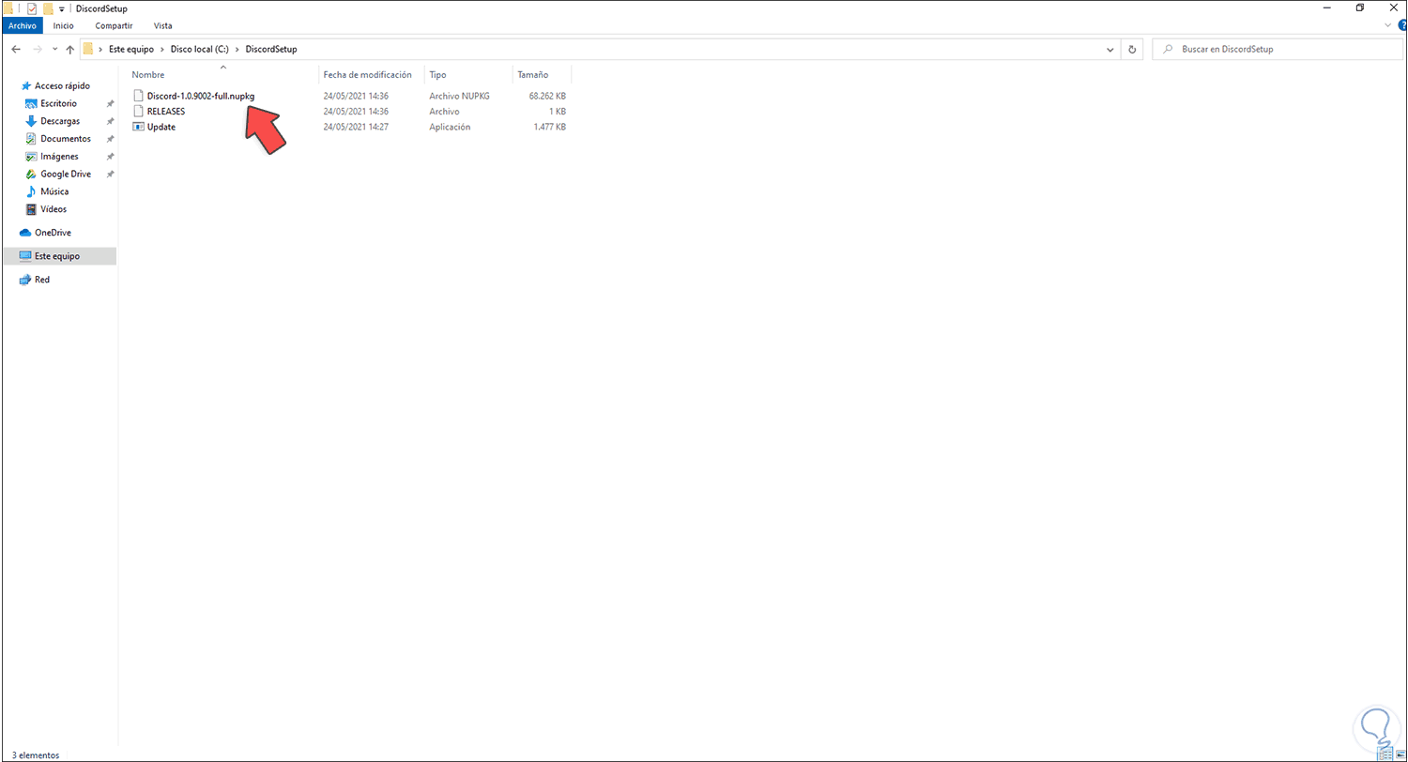Click the Aplicación type cell

point(450,127)
